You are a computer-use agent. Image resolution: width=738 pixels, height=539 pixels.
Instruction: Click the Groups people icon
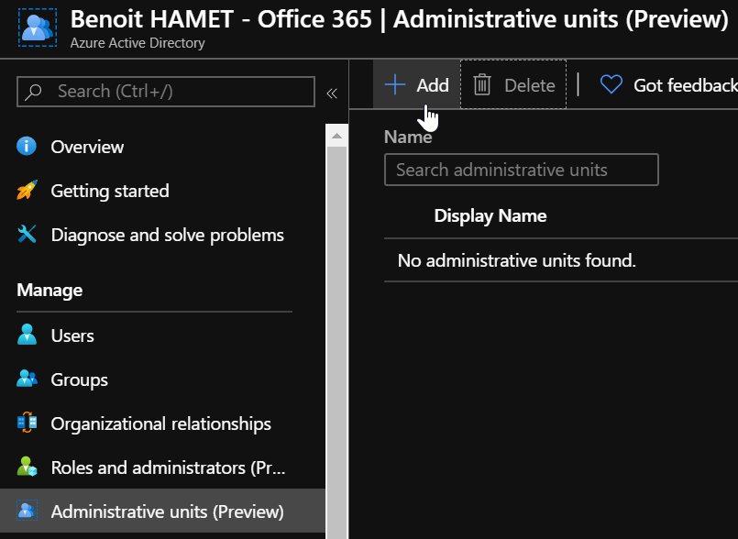click(x=27, y=379)
